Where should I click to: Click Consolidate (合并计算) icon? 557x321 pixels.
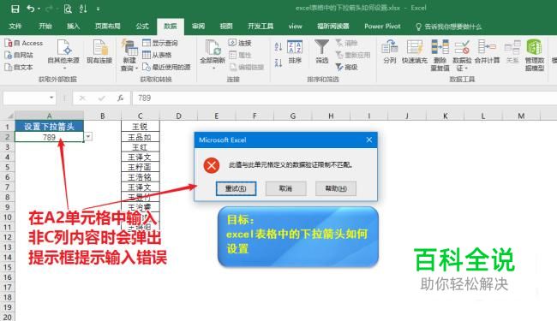pos(487,51)
